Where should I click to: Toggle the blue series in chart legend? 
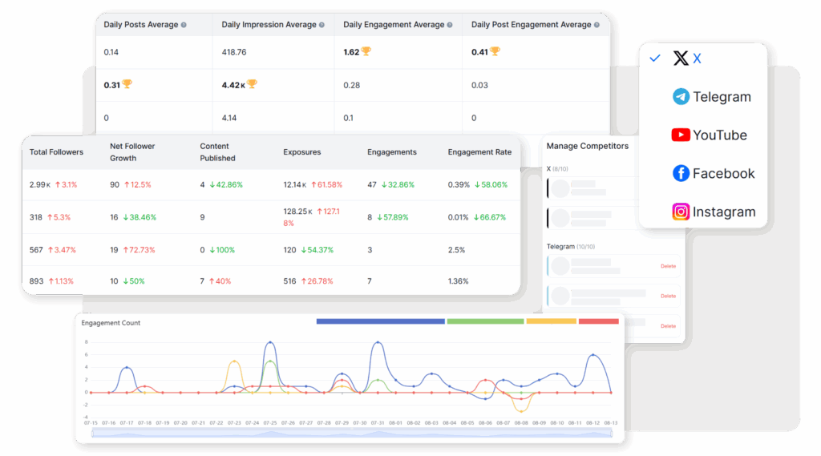click(380, 321)
